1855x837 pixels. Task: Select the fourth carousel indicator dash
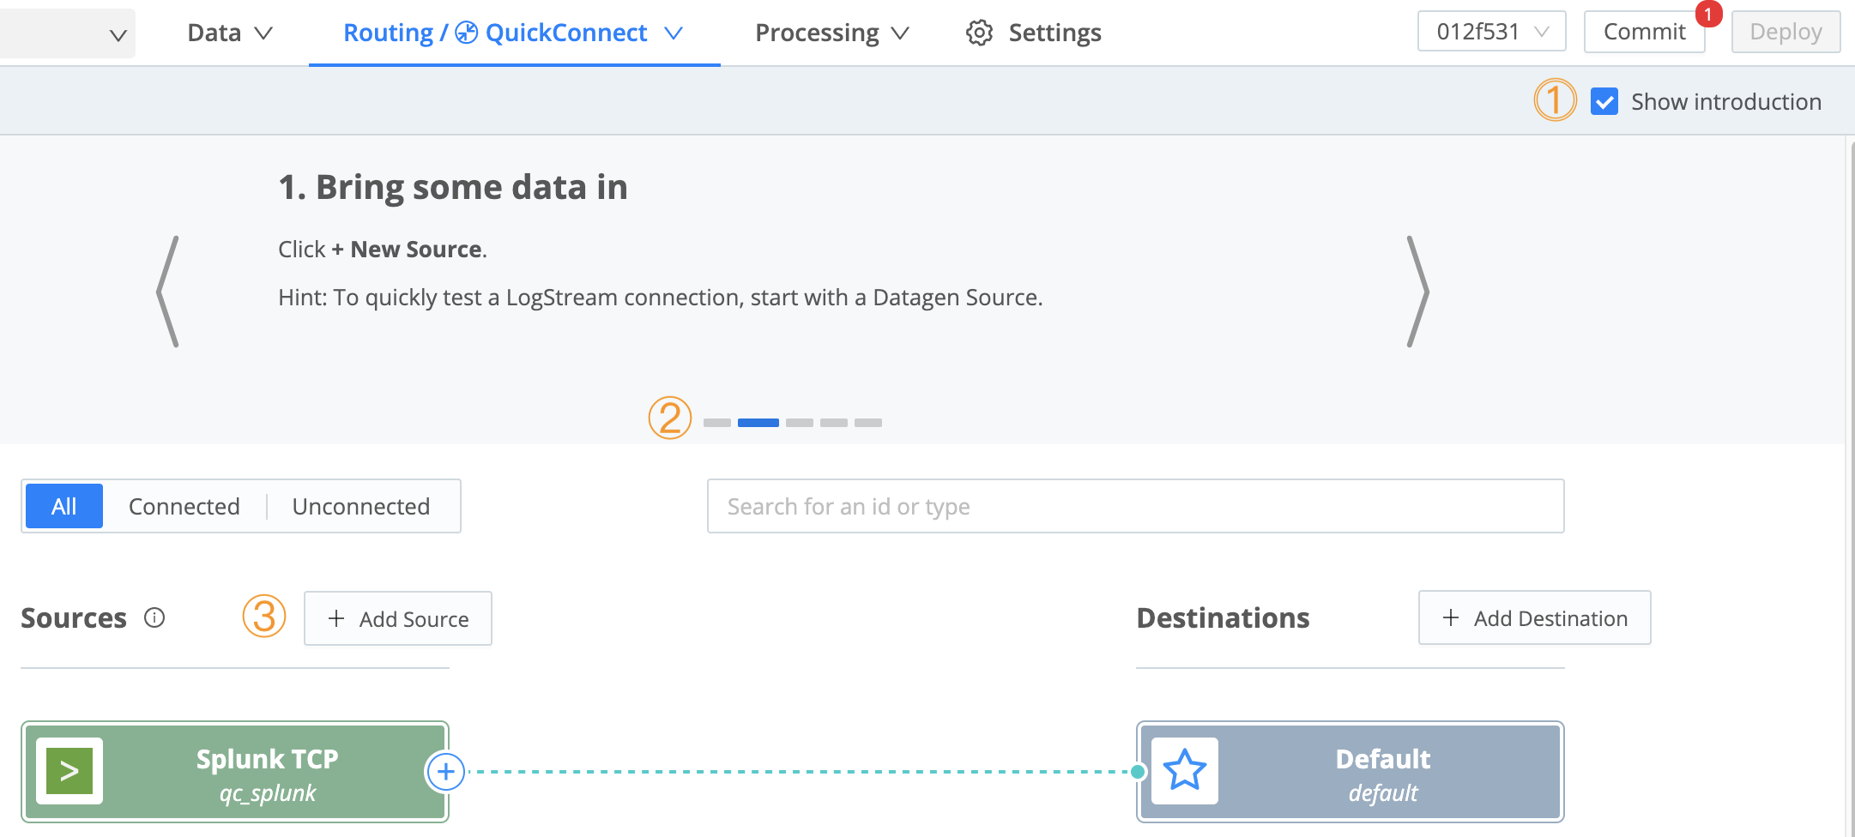[834, 423]
